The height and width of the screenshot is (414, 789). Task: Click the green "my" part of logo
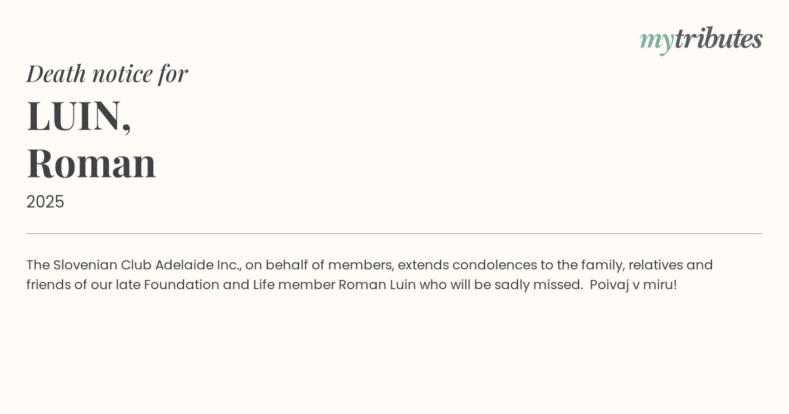pos(656,40)
